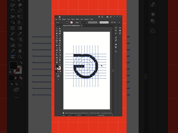The height and width of the screenshot is (133, 178).
Task: Open the Effect menu
Action: pos(78,19)
